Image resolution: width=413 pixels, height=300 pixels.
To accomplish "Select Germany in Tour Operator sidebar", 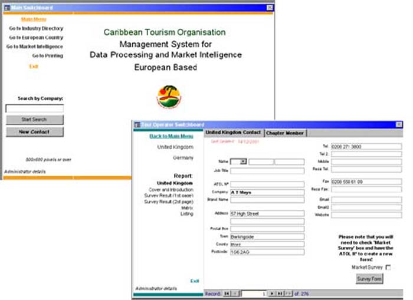I will point(183,157).
